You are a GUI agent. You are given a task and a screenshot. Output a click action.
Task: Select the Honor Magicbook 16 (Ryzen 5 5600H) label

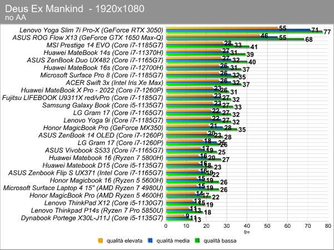106,181
